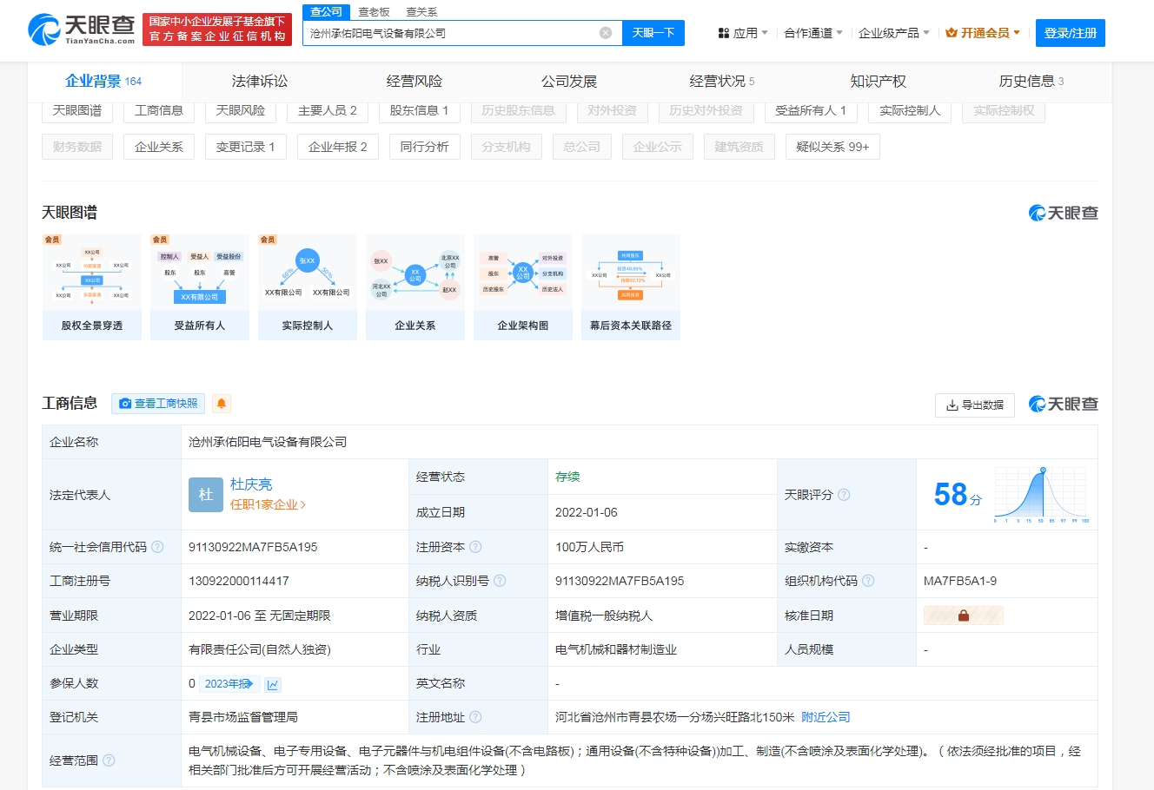The height and width of the screenshot is (790, 1154).
Task: Click help icon beside 注册地址
Action: pyautogui.click(x=475, y=717)
